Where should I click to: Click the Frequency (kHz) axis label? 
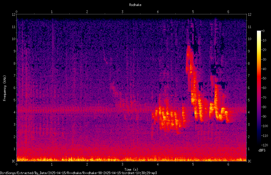coord(5,88)
